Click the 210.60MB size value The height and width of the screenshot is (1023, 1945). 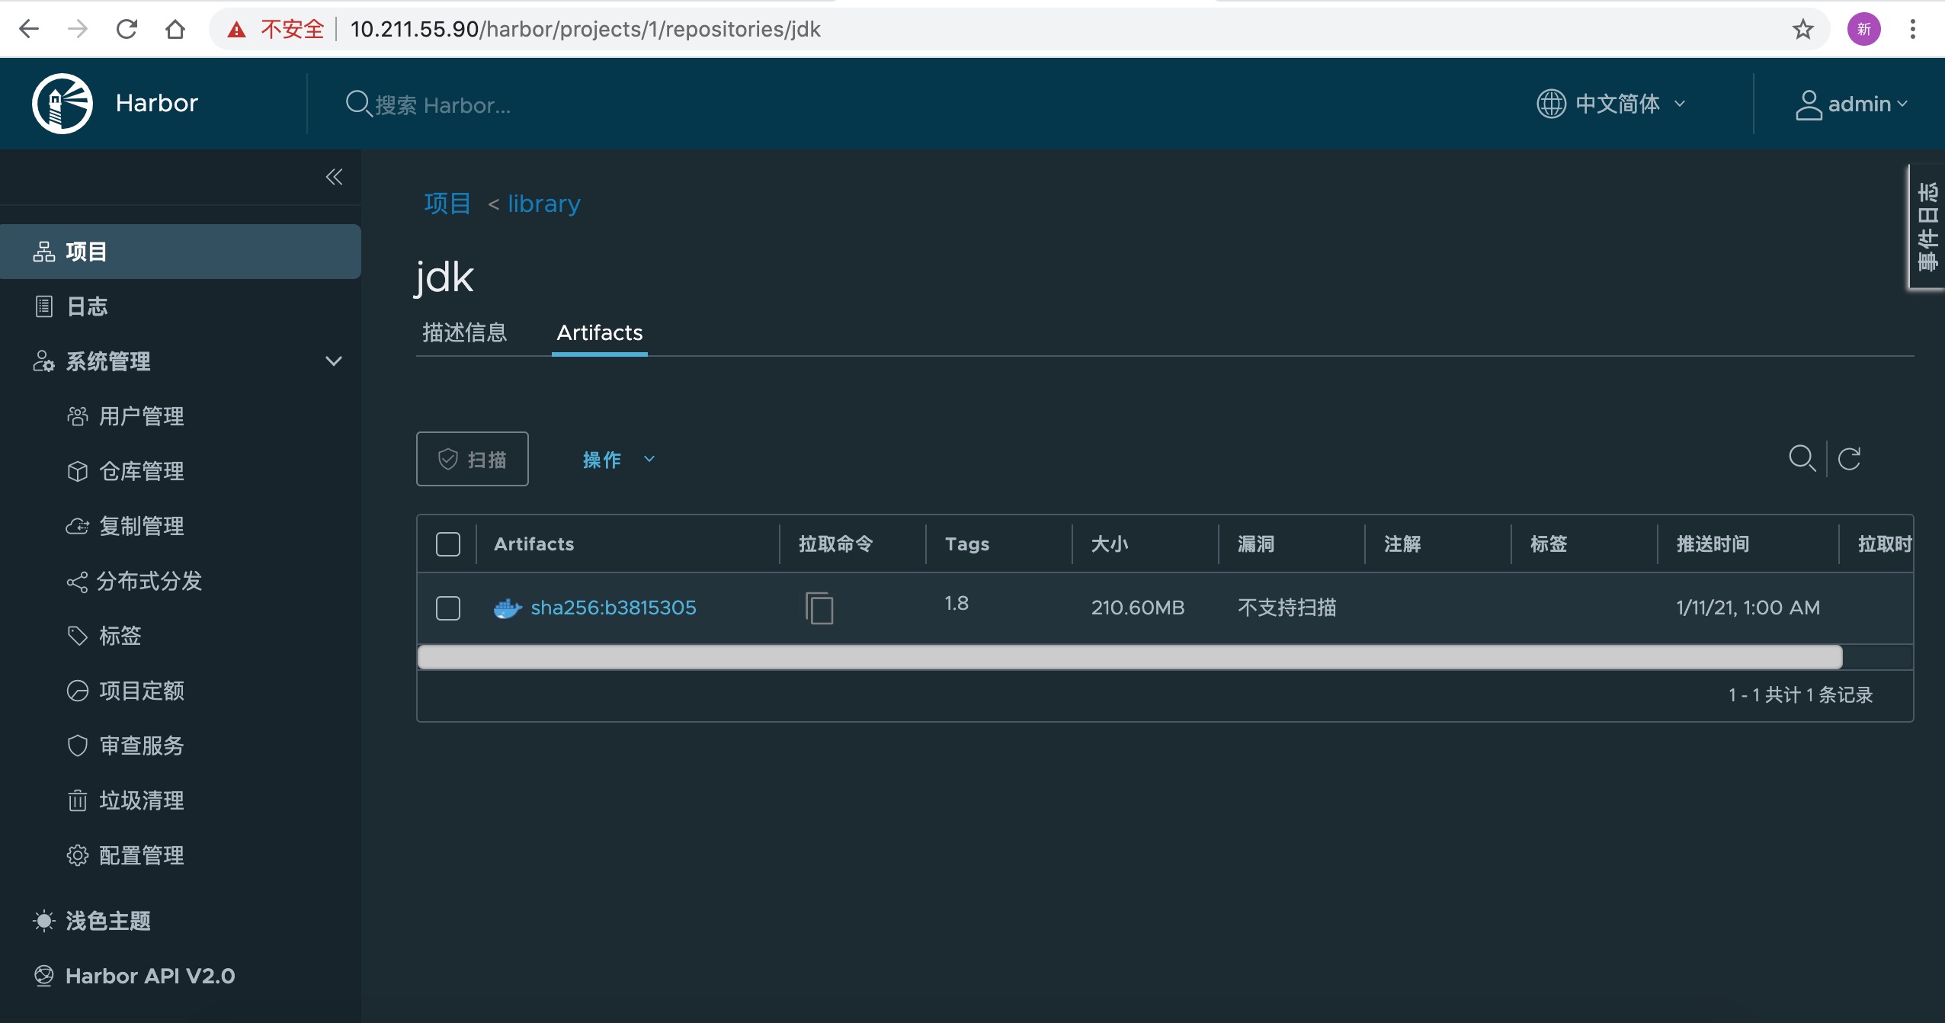point(1138,608)
